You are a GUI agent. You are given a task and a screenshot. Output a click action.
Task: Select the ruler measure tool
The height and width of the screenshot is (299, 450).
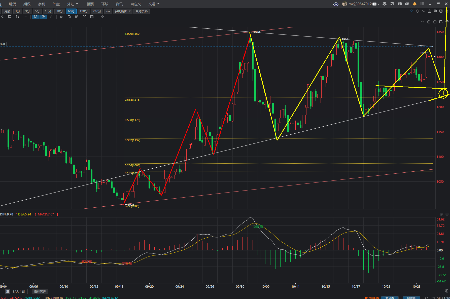[x=102, y=17]
